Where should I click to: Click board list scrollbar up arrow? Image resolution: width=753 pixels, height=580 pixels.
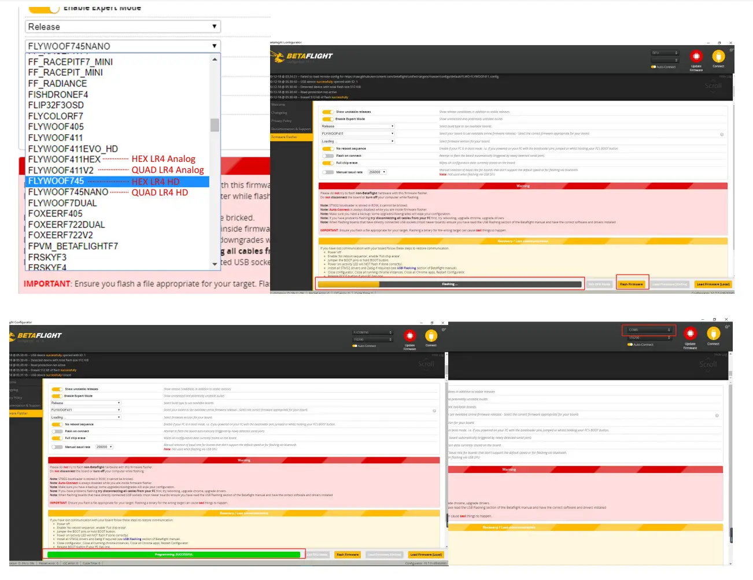(215, 59)
